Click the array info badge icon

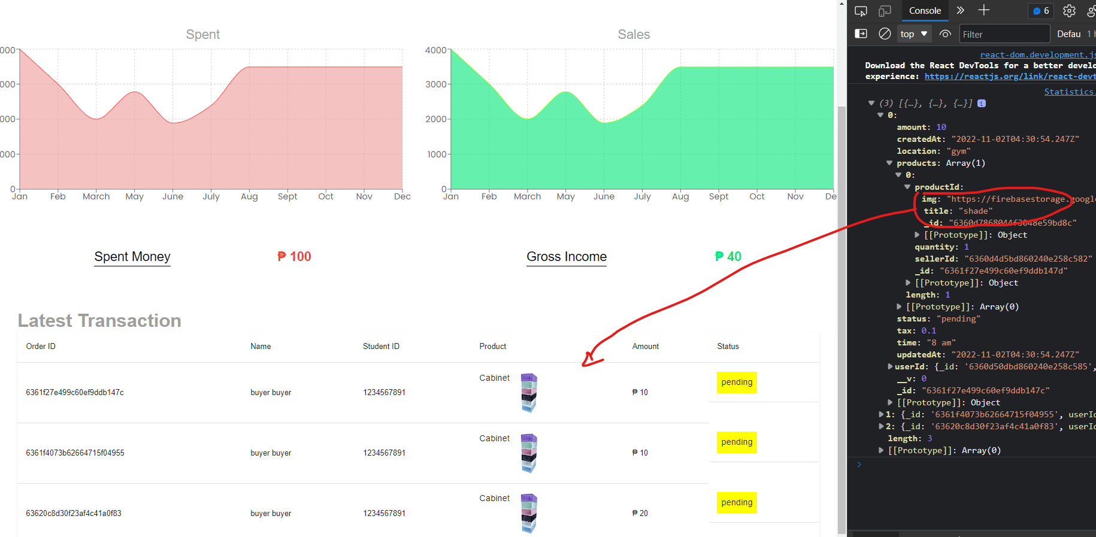coord(982,103)
